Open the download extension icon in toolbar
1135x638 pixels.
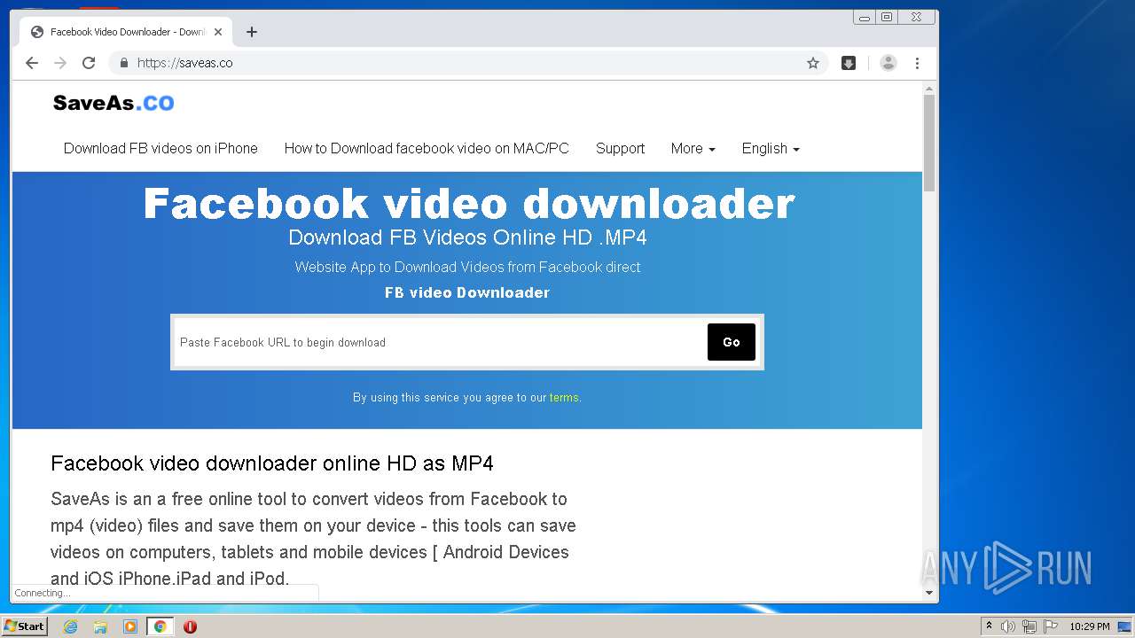point(849,63)
